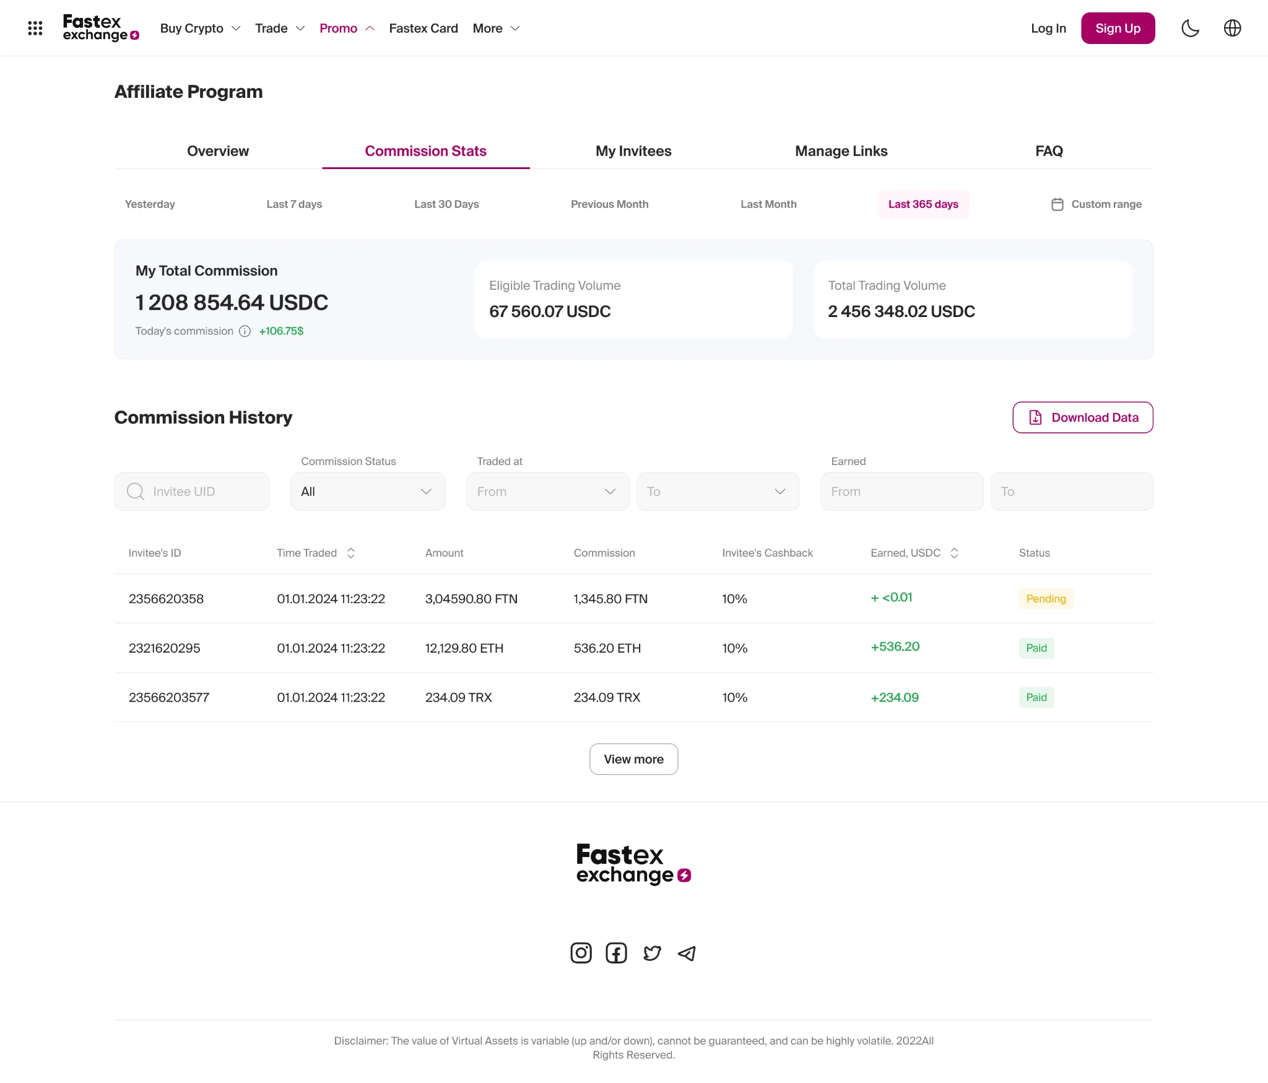The width and height of the screenshot is (1268, 1083).
Task: Open Instagram social icon in footer
Action: (581, 953)
